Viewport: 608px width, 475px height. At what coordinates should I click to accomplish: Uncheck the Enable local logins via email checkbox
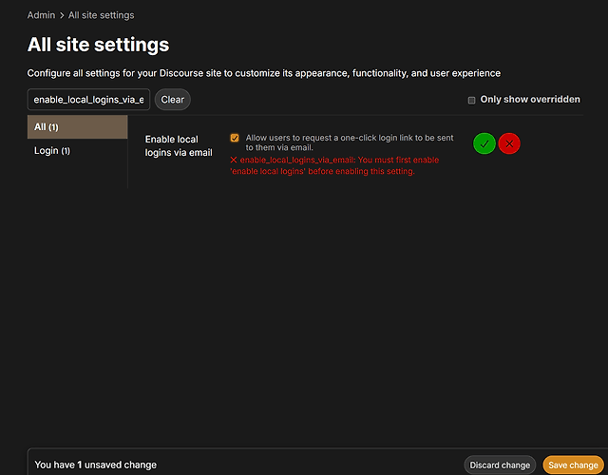pyautogui.click(x=235, y=138)
